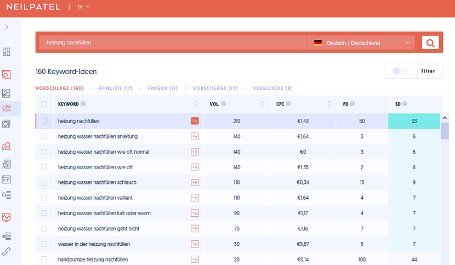Open arrow icon for heizung nachfüllen row
Image resolution: width=455 pixels, height=265 pixels.
click(x=195, y=121)
